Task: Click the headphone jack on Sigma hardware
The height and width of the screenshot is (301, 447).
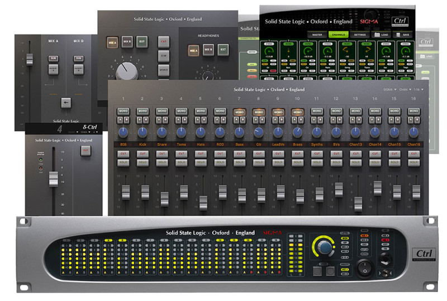Action: tap(386, 259)
